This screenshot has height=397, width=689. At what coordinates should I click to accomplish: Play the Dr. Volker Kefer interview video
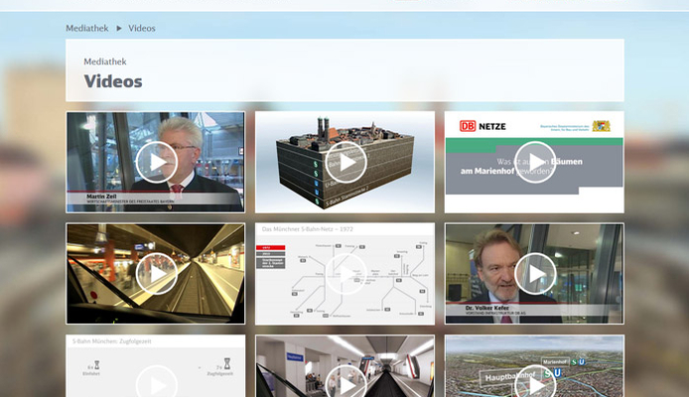tap(534, 274)
